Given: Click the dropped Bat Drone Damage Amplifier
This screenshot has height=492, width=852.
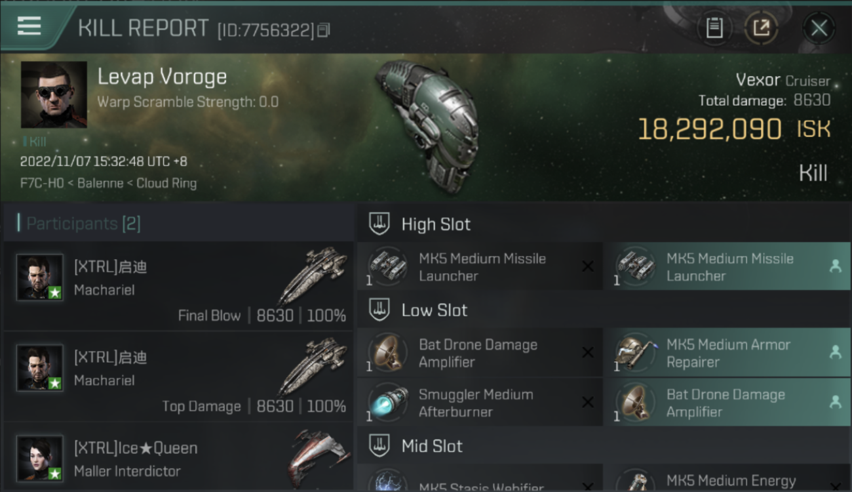Looking at the screenshot, I should tap(727, 403).
